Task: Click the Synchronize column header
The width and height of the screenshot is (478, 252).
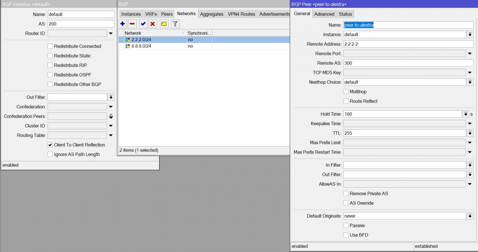Action: point(199,33)
